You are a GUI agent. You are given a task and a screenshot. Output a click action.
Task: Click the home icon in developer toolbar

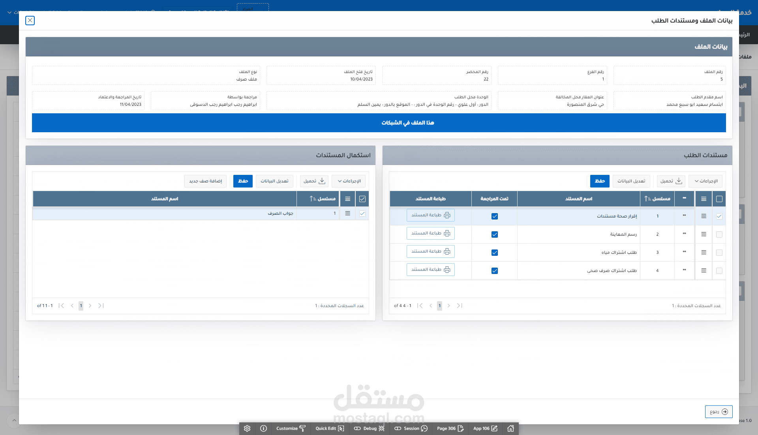coord(510,428)
